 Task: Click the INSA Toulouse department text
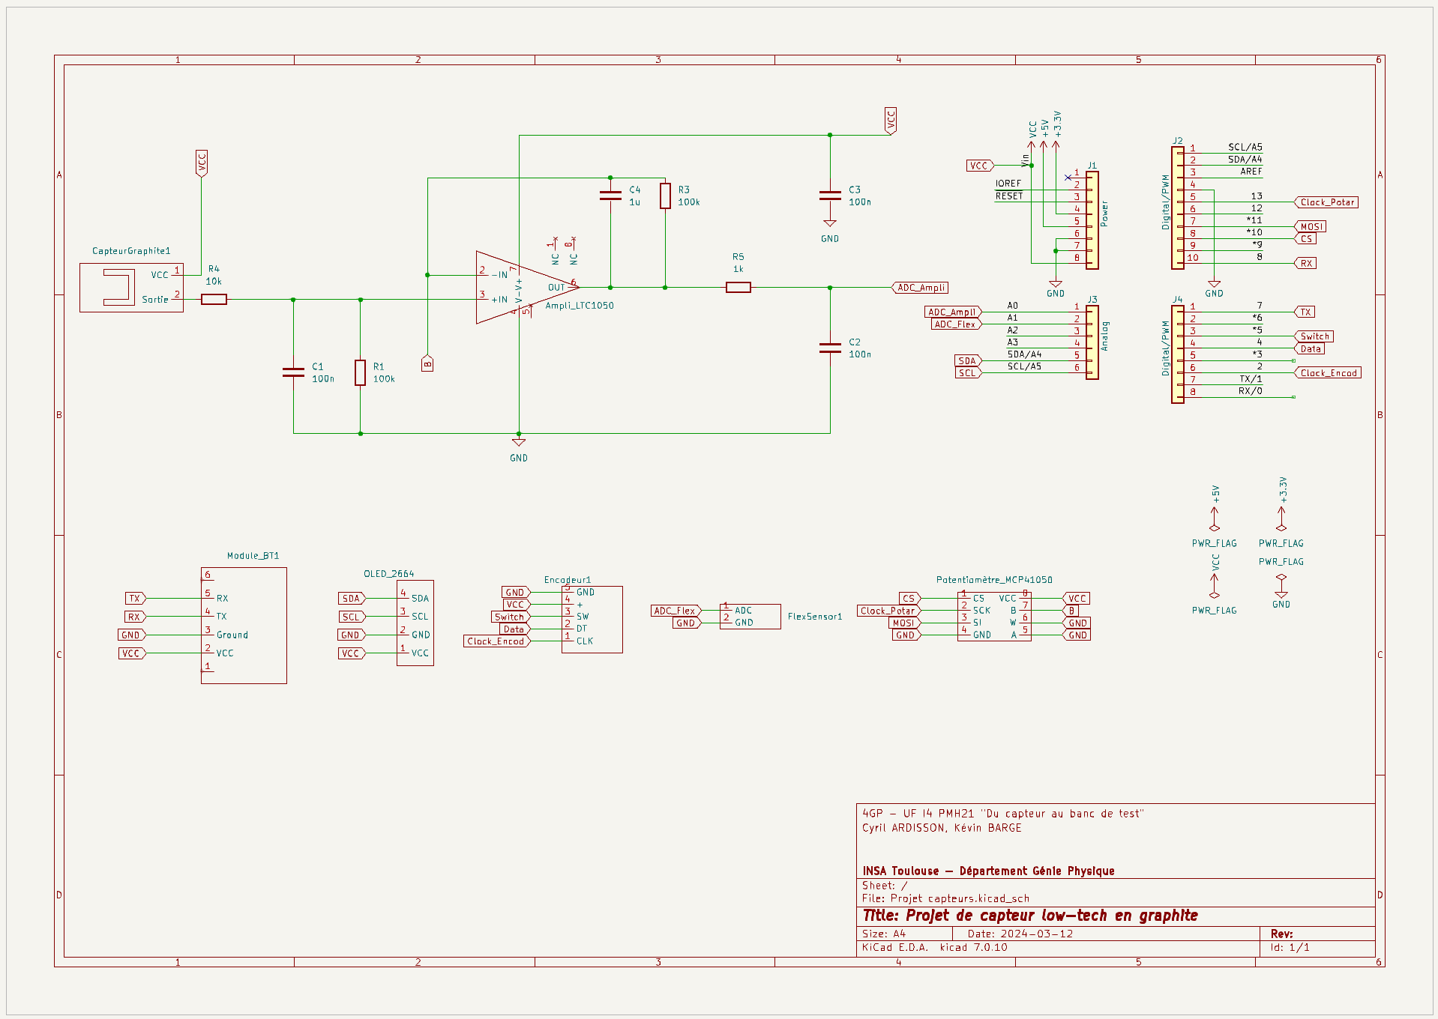click(988, 871)
